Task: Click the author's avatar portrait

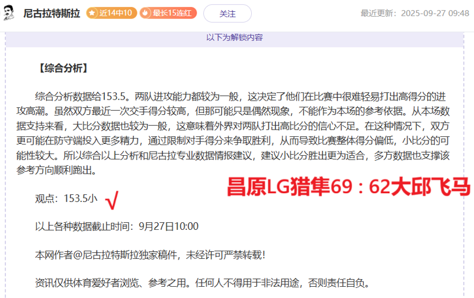Action: tap(10, 13)
